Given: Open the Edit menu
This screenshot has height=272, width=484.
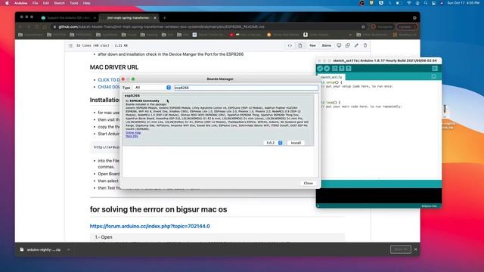Looking at the screenshot, I should (x=46, y=3).
